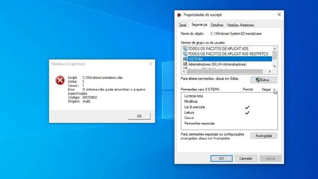Open the Versões Anteriores tab
Viewport: 318px width, 179px height.
click(240, 25)
